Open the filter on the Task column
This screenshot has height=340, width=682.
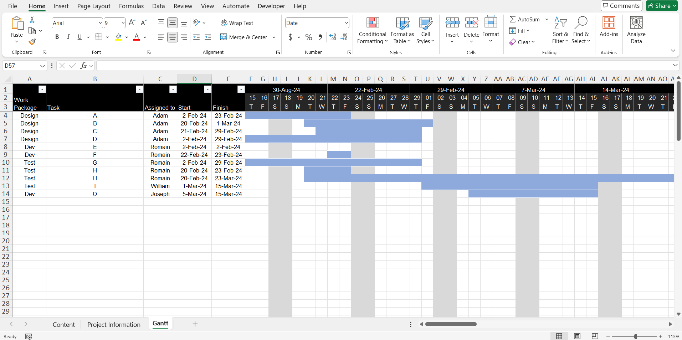(x=139, y=89)
